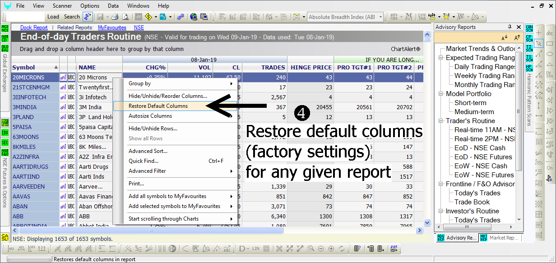
Task: Click the TS SCN green sidebar icon
Action: (x=529, y=57)
